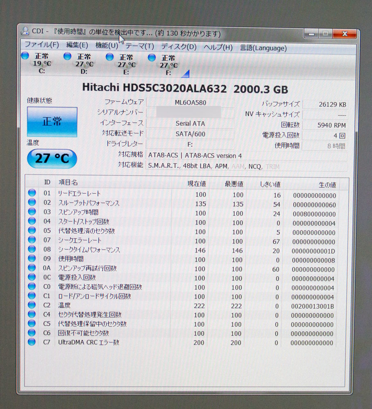Click status icon for スピンアップ時間 row
The image size is (372, 409).
pyautogui.click(x=32, y=211)
